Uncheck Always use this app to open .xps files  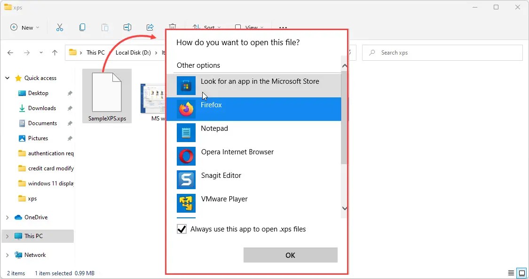coord(182,229)
